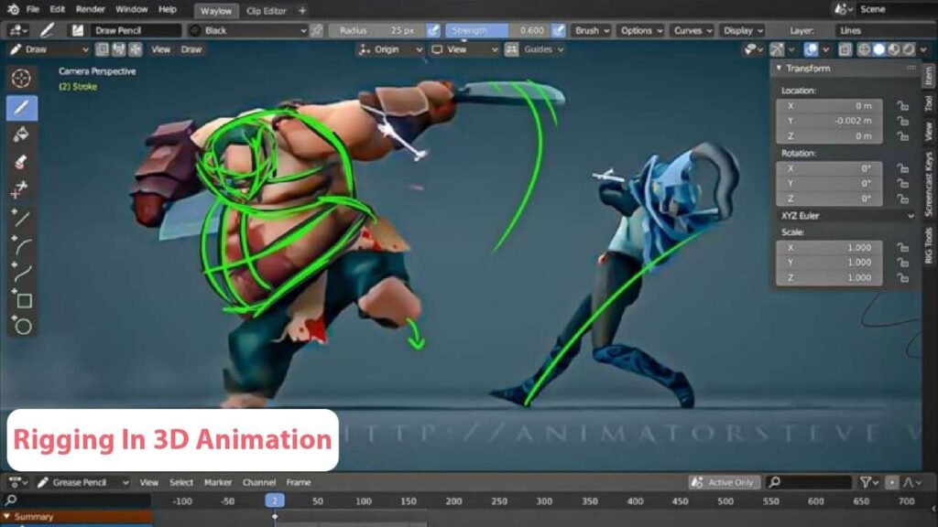Click the Strength slider field

coord(497,30)
